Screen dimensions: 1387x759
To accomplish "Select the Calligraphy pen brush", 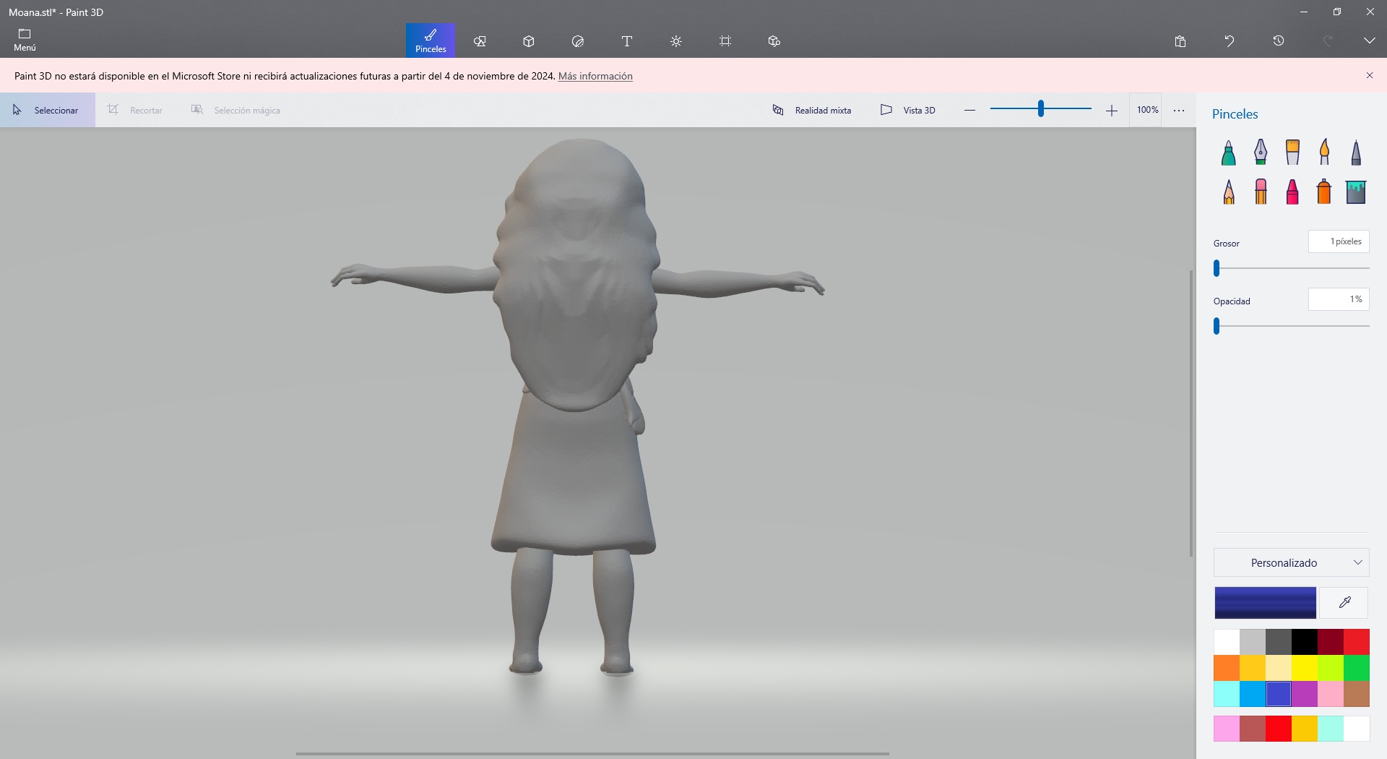I will (1261, 152).
